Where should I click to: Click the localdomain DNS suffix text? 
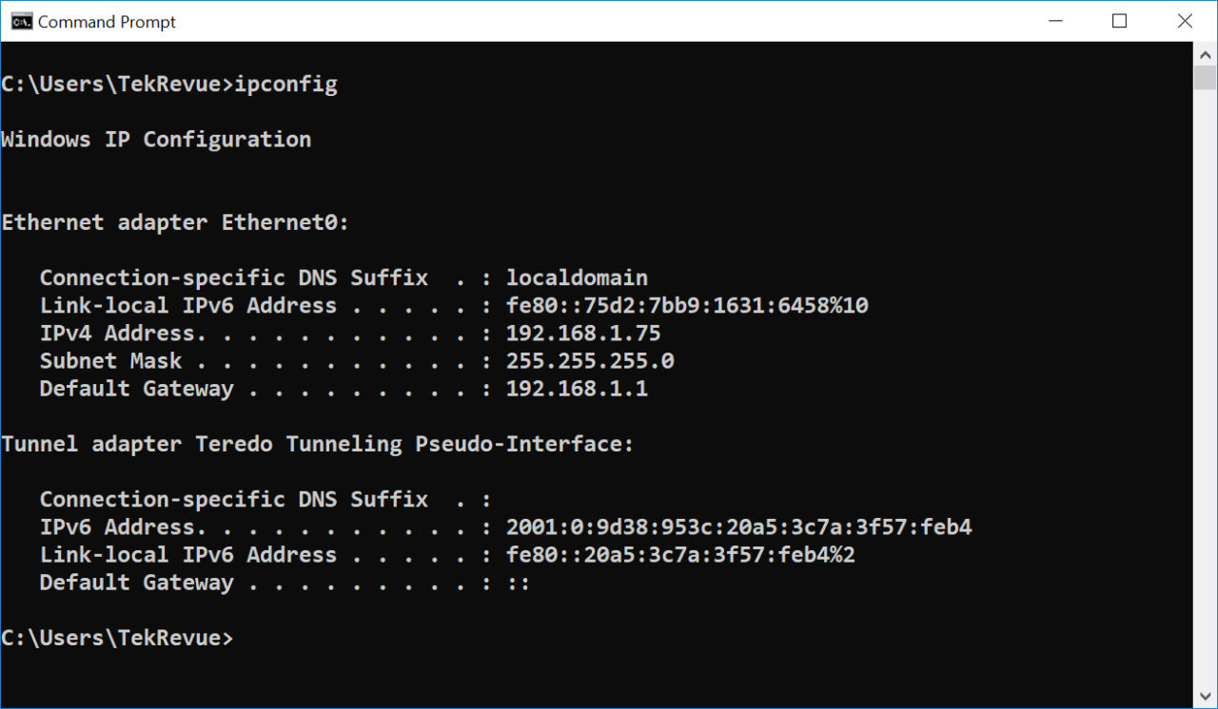tap(577, 278)
